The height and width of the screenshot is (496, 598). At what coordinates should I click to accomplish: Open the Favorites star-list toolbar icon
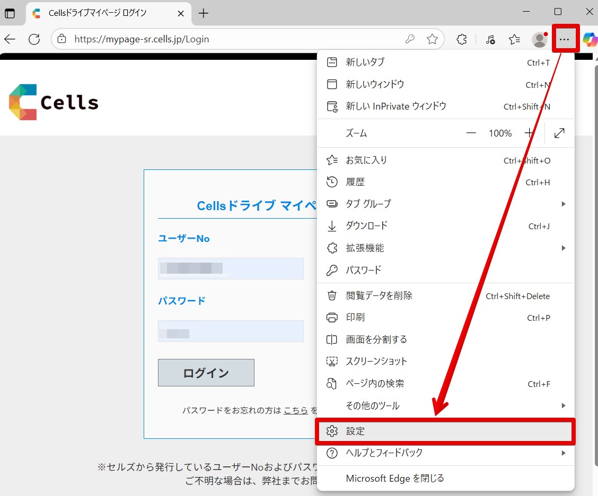514,39
